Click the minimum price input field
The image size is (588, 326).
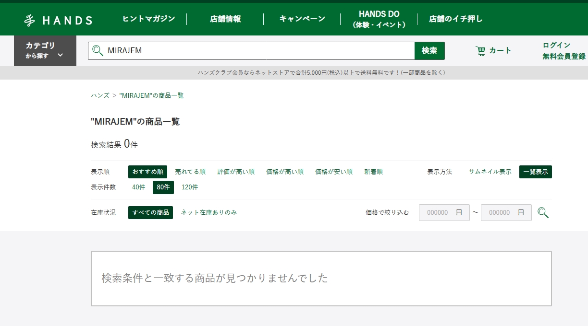pyautogui.click(x=444, y=212)
